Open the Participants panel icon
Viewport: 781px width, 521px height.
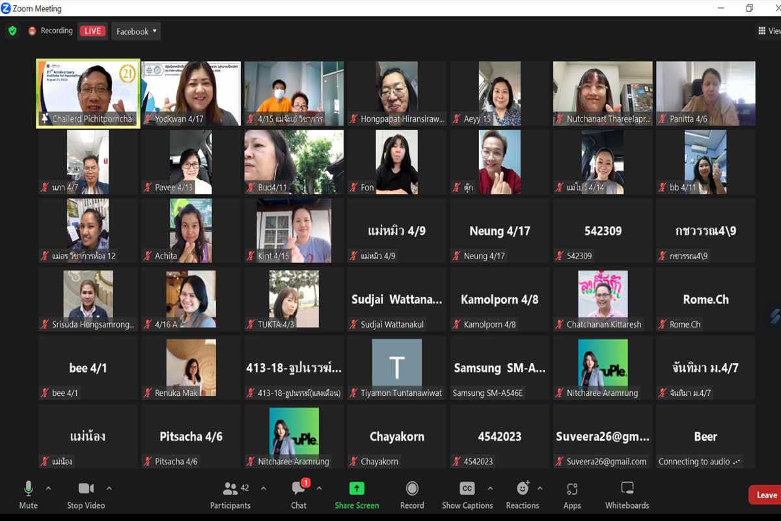(230, 488)
